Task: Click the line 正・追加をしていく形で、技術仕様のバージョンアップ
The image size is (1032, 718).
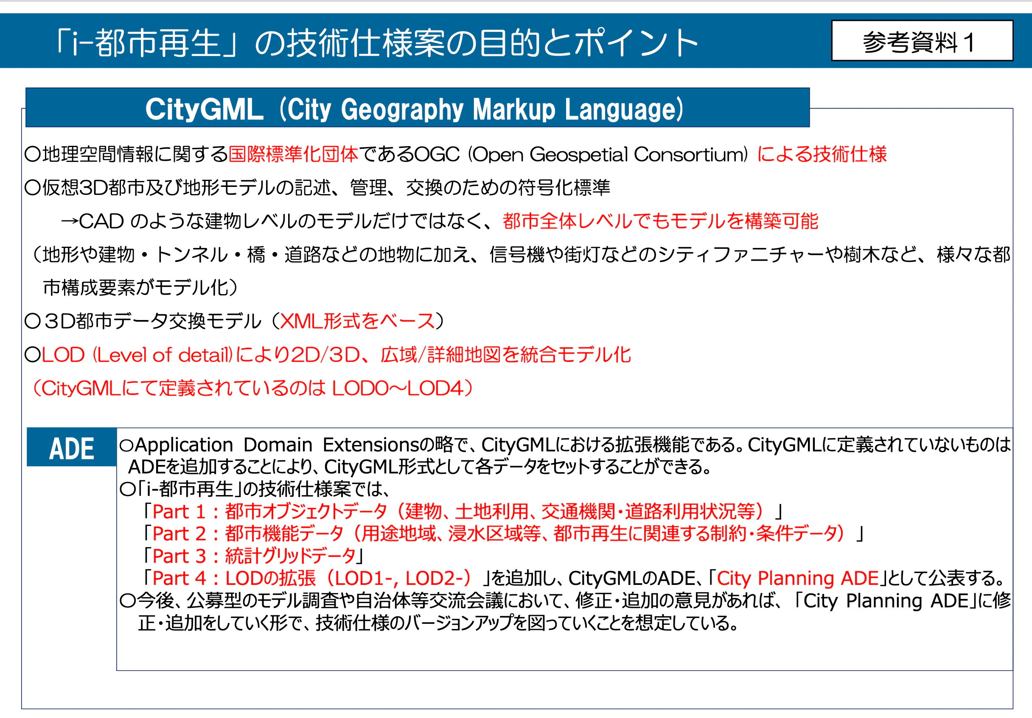Action: 438,623
